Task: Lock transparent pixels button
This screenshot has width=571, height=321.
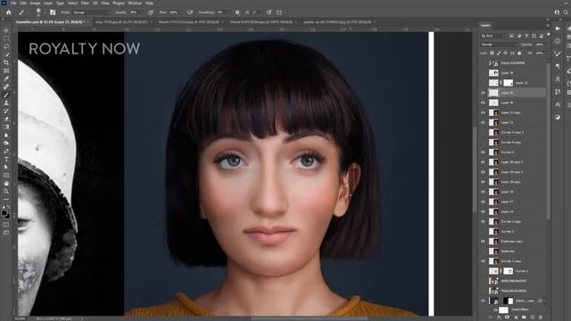Action: pyautogui.click(x=492, y=53)
